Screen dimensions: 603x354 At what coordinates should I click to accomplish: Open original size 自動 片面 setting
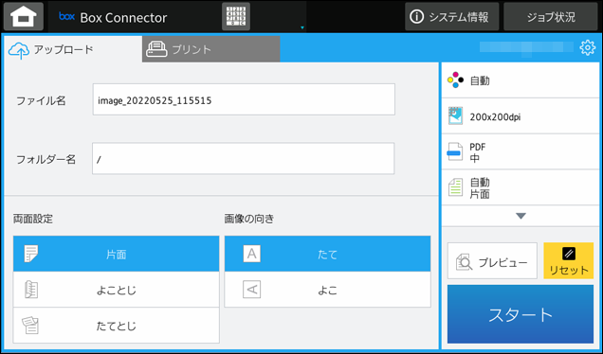[521, 187]
